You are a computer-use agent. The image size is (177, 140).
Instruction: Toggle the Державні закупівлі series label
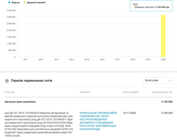point(36,2)
